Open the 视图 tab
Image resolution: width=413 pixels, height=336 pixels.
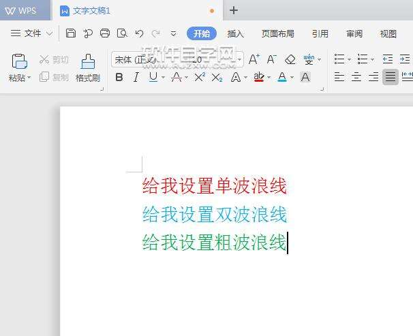pyautogui.click(x=388, y=33)
